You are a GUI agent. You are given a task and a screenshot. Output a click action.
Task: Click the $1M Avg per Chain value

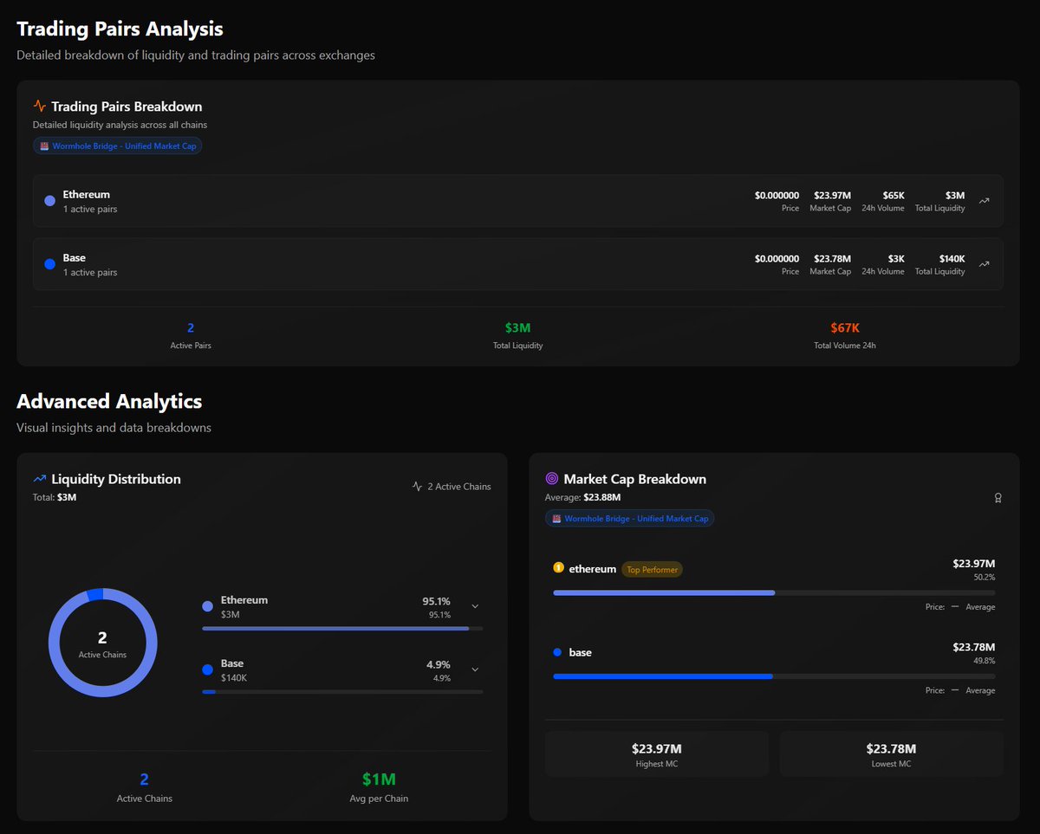click(x=380, y=779)
